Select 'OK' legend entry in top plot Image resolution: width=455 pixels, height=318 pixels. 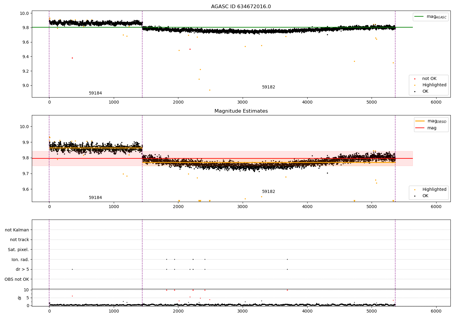point(425,91)
